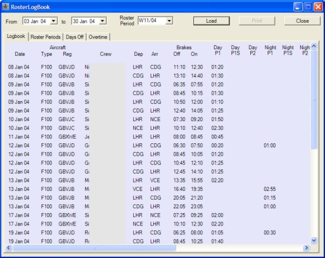Viewport: 325px width, 258px height.
Task: Click the Day P1 value 00:20
Action: pyautogui.click(x=217, y=145)
